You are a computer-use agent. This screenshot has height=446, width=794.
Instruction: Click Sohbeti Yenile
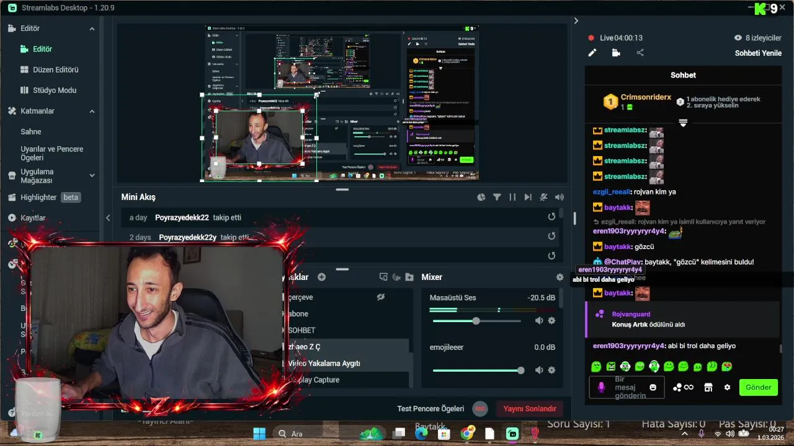(x=758, y=53)
